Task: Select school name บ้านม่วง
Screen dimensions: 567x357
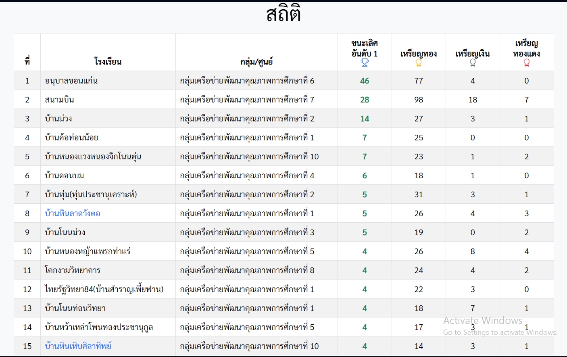Action: click(58, 119)
